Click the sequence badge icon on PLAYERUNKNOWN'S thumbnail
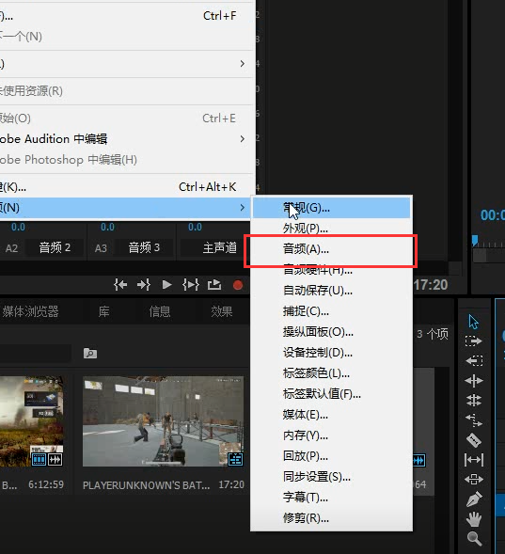This screenshot has height=554, width=505. pyautogui.click(x=235, y=459)
